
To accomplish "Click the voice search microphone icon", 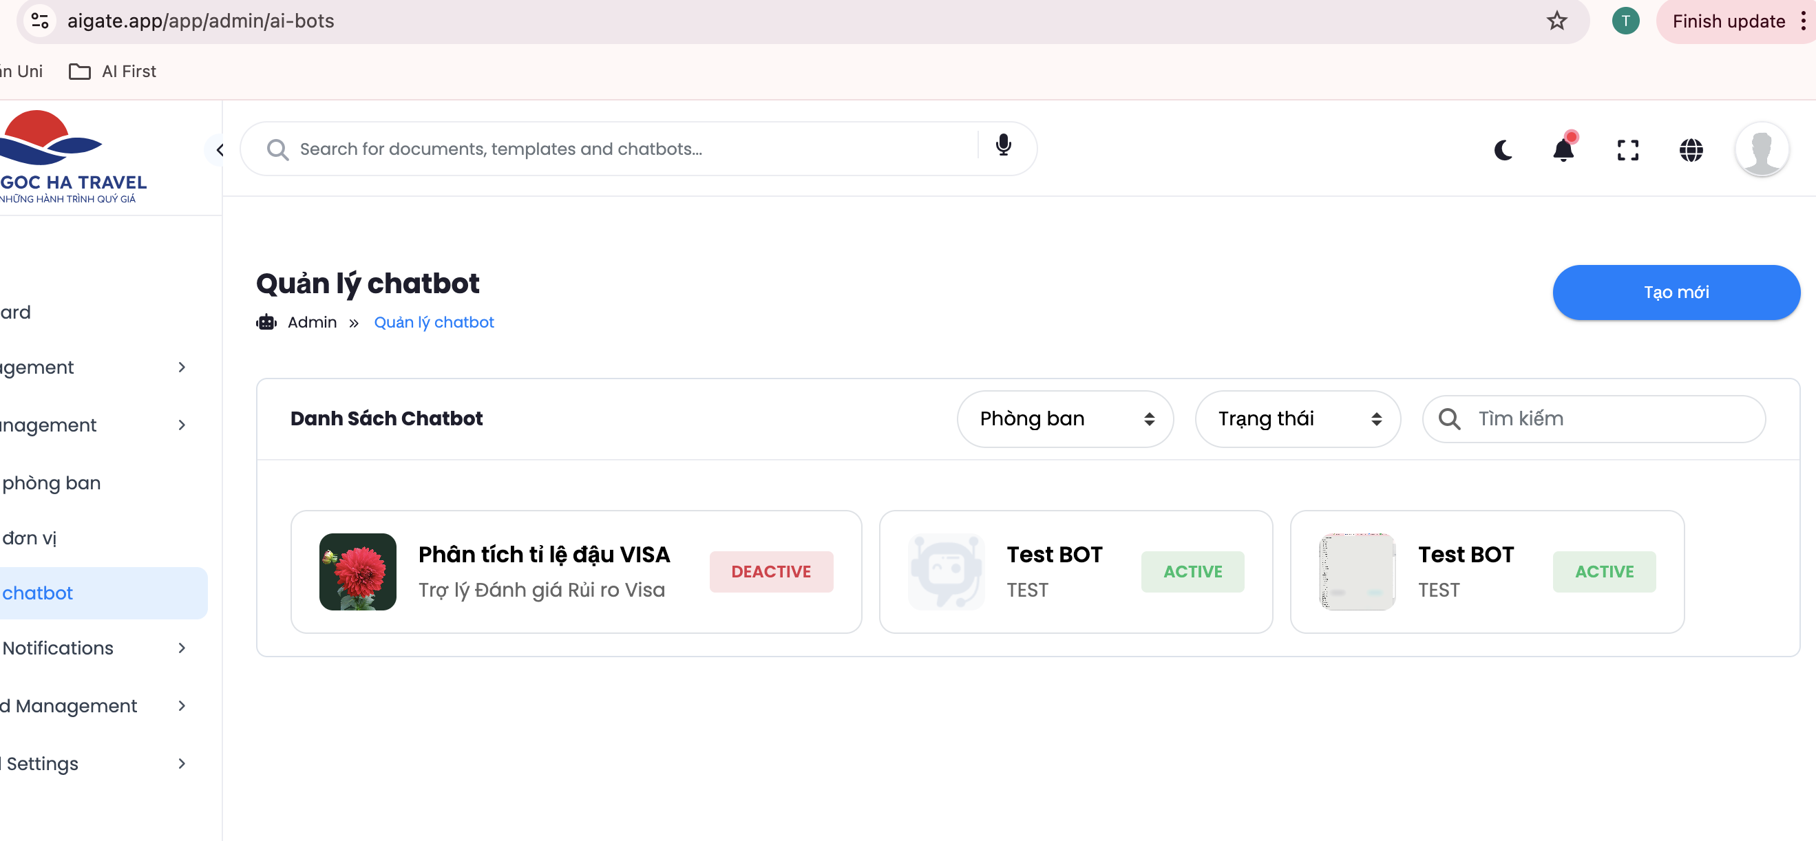I will [x=1003, y=145].
